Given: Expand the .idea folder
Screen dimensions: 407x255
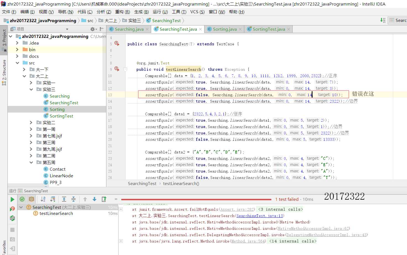Looking at the screenshot, I should point(17,43).
